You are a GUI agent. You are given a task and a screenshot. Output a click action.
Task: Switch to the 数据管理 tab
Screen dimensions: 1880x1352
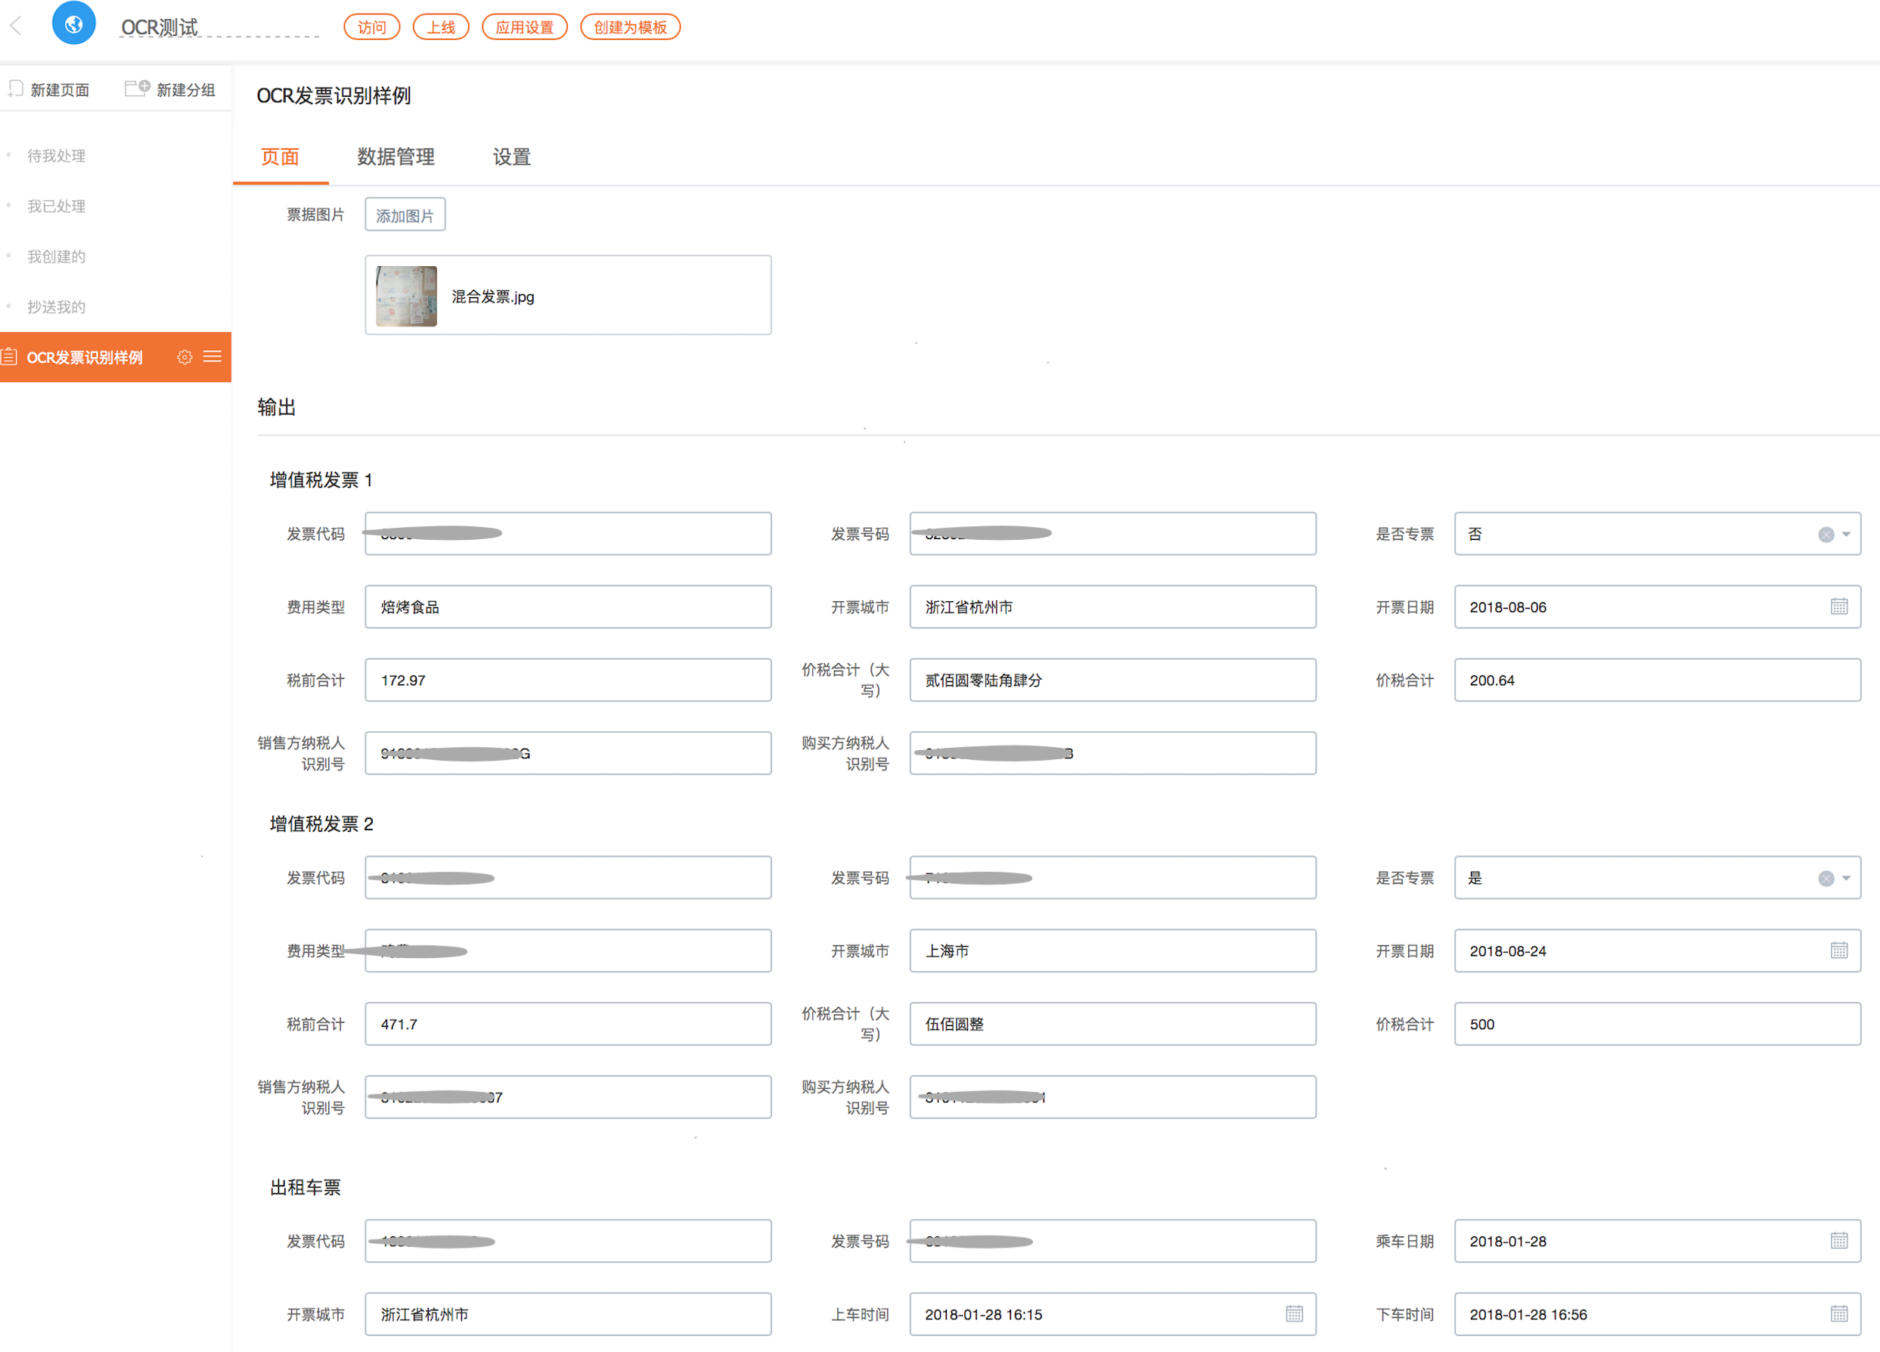[396, 157]
